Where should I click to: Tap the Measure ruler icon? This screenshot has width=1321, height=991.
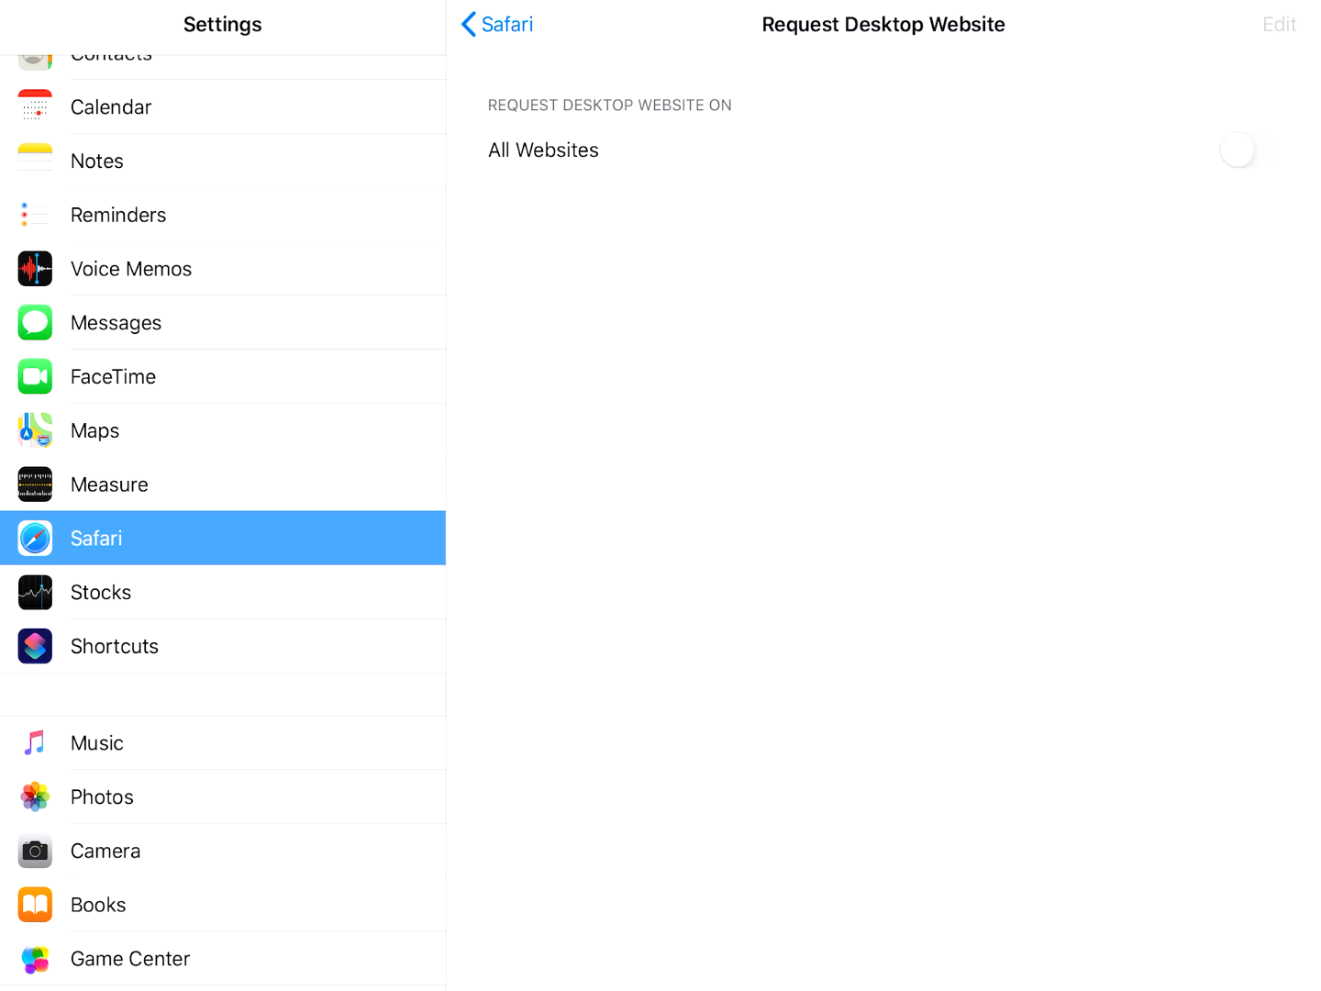pyautogui.click(x=35, y=484)
